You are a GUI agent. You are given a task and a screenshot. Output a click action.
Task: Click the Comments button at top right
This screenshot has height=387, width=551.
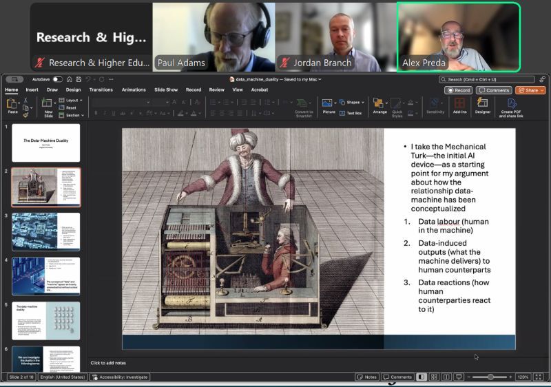click(494, 90)
